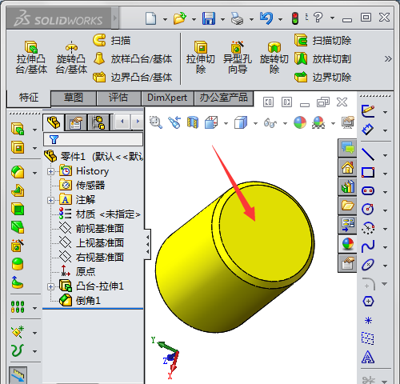
Task: Open the Line tool dropdown arrow
Action: [x=385, y=155]
